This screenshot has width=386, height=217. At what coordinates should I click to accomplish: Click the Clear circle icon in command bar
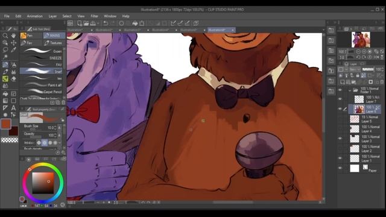pyautogui.click(x=121, y=23)
